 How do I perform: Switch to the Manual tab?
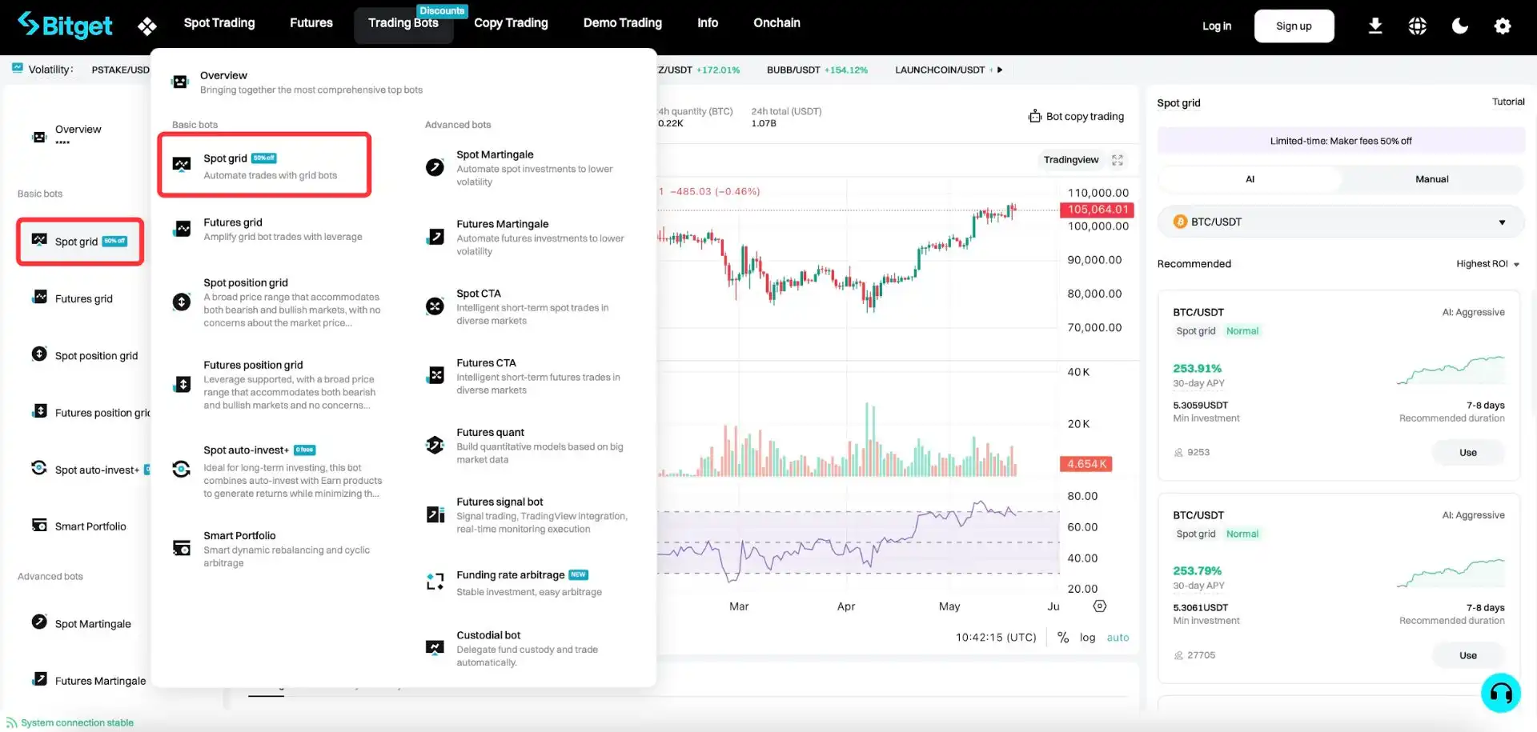pyautogui.click(x=1431, y=179)
